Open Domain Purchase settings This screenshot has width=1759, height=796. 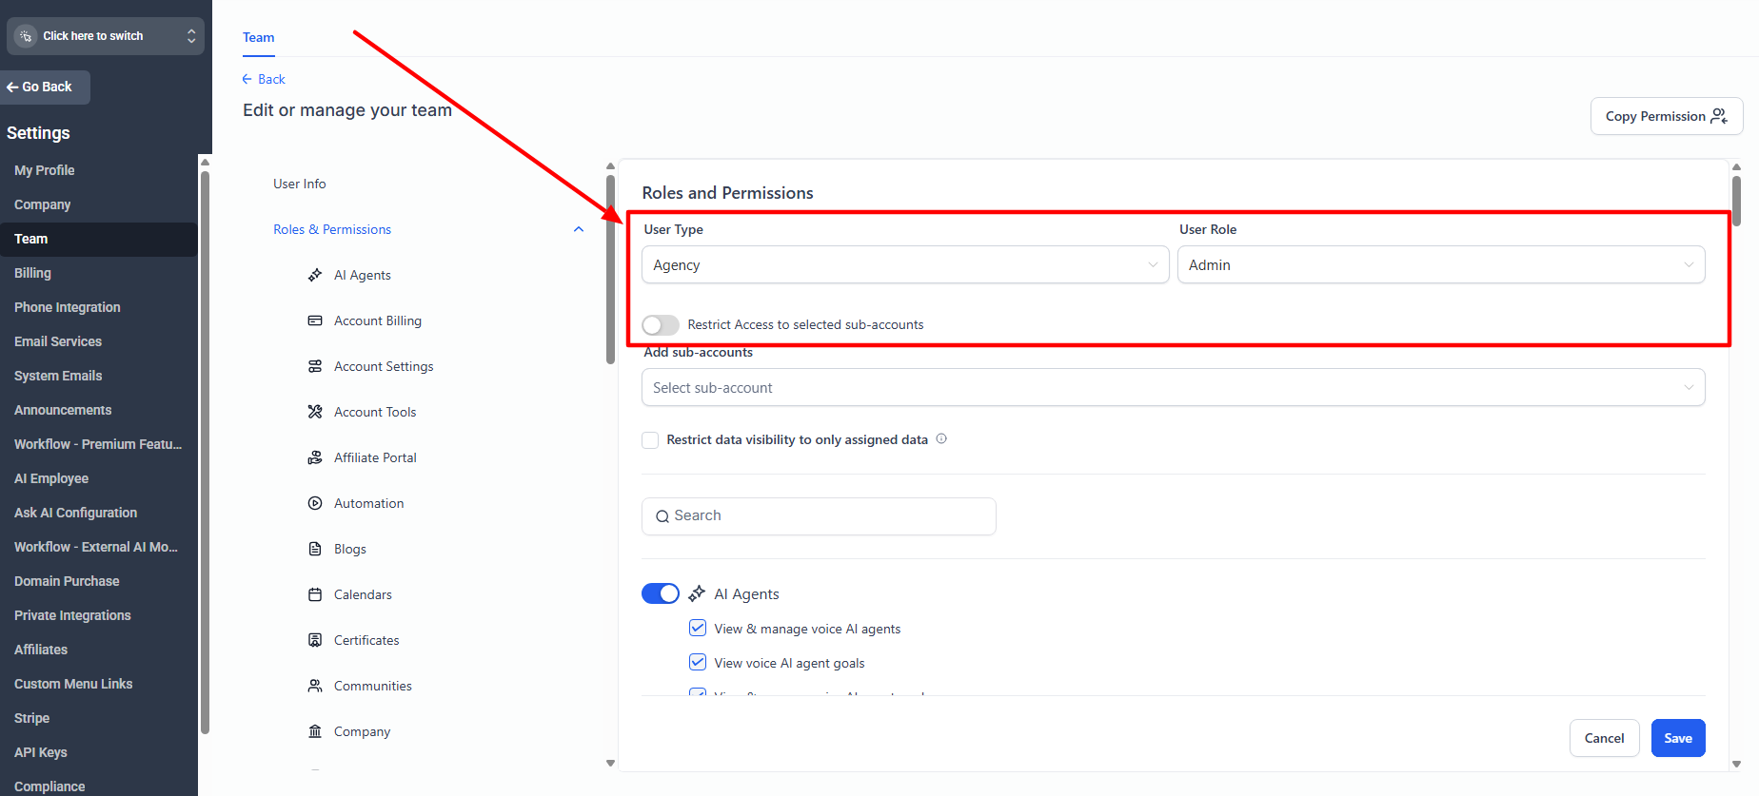click(x=67, y=581)
